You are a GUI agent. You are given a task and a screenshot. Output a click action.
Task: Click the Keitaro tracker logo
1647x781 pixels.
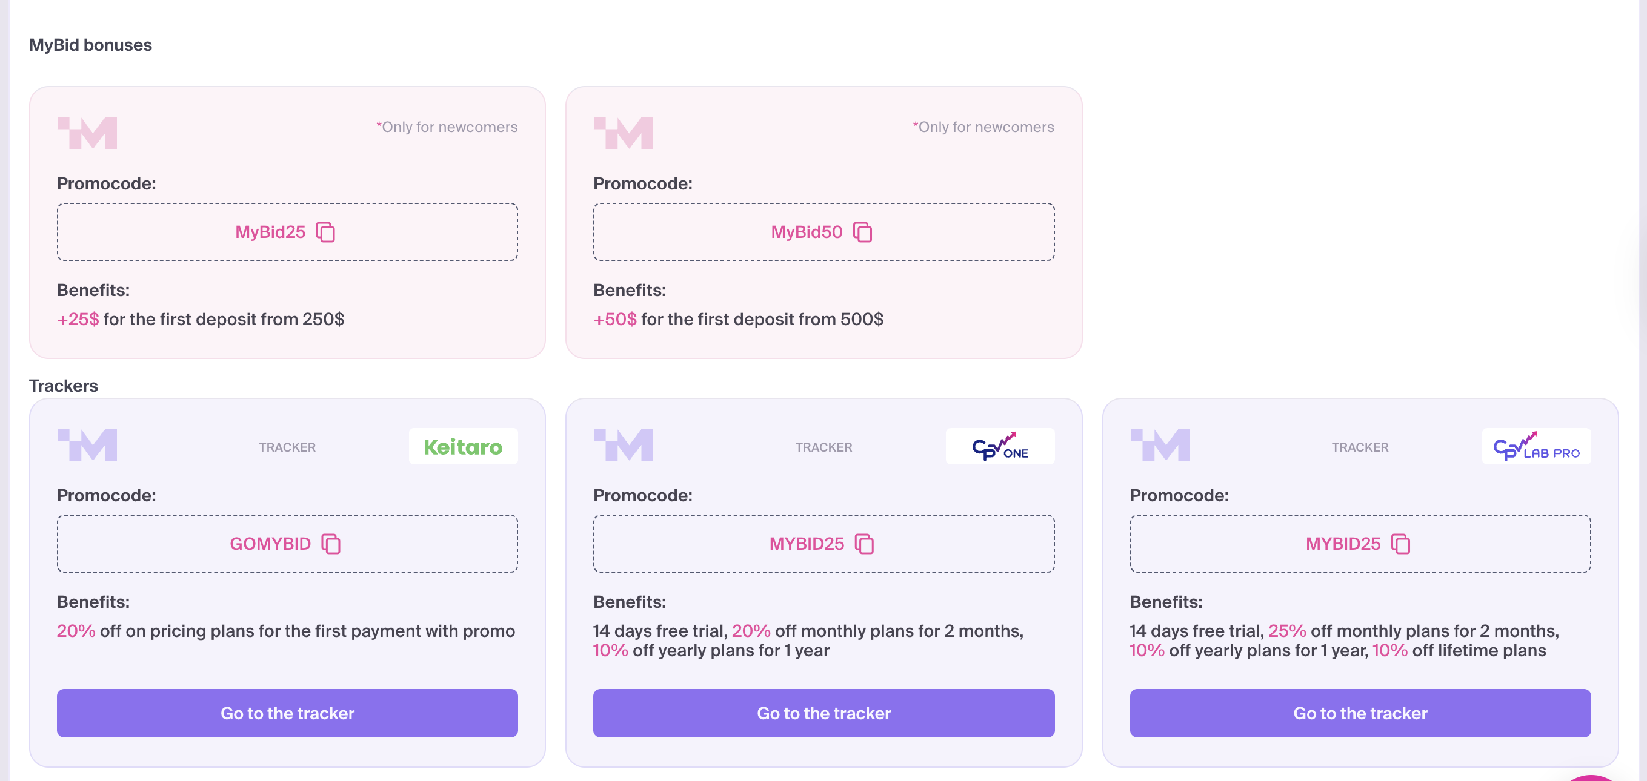coord(463,446)
